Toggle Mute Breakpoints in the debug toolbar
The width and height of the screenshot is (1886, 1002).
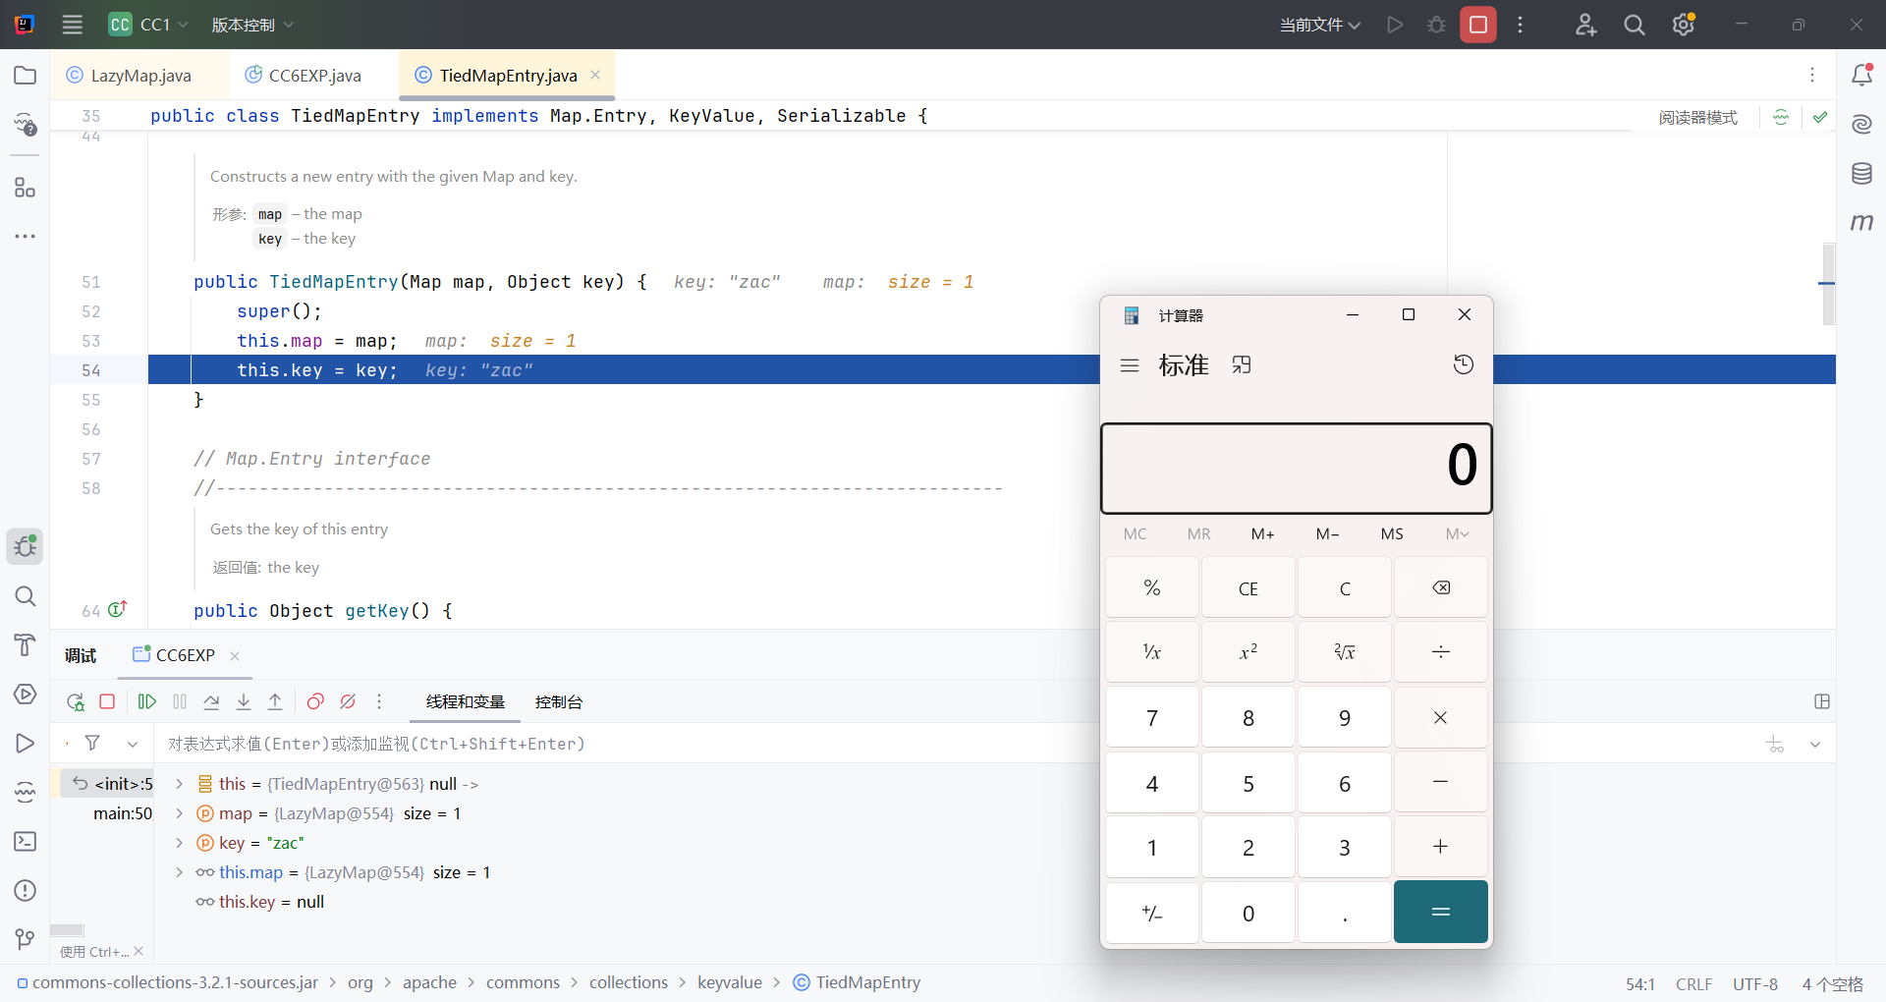(348, 701)
